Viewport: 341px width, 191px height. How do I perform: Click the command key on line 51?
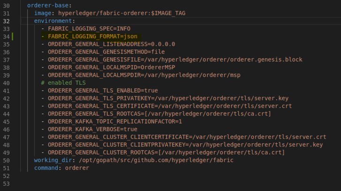click(46, 168)
